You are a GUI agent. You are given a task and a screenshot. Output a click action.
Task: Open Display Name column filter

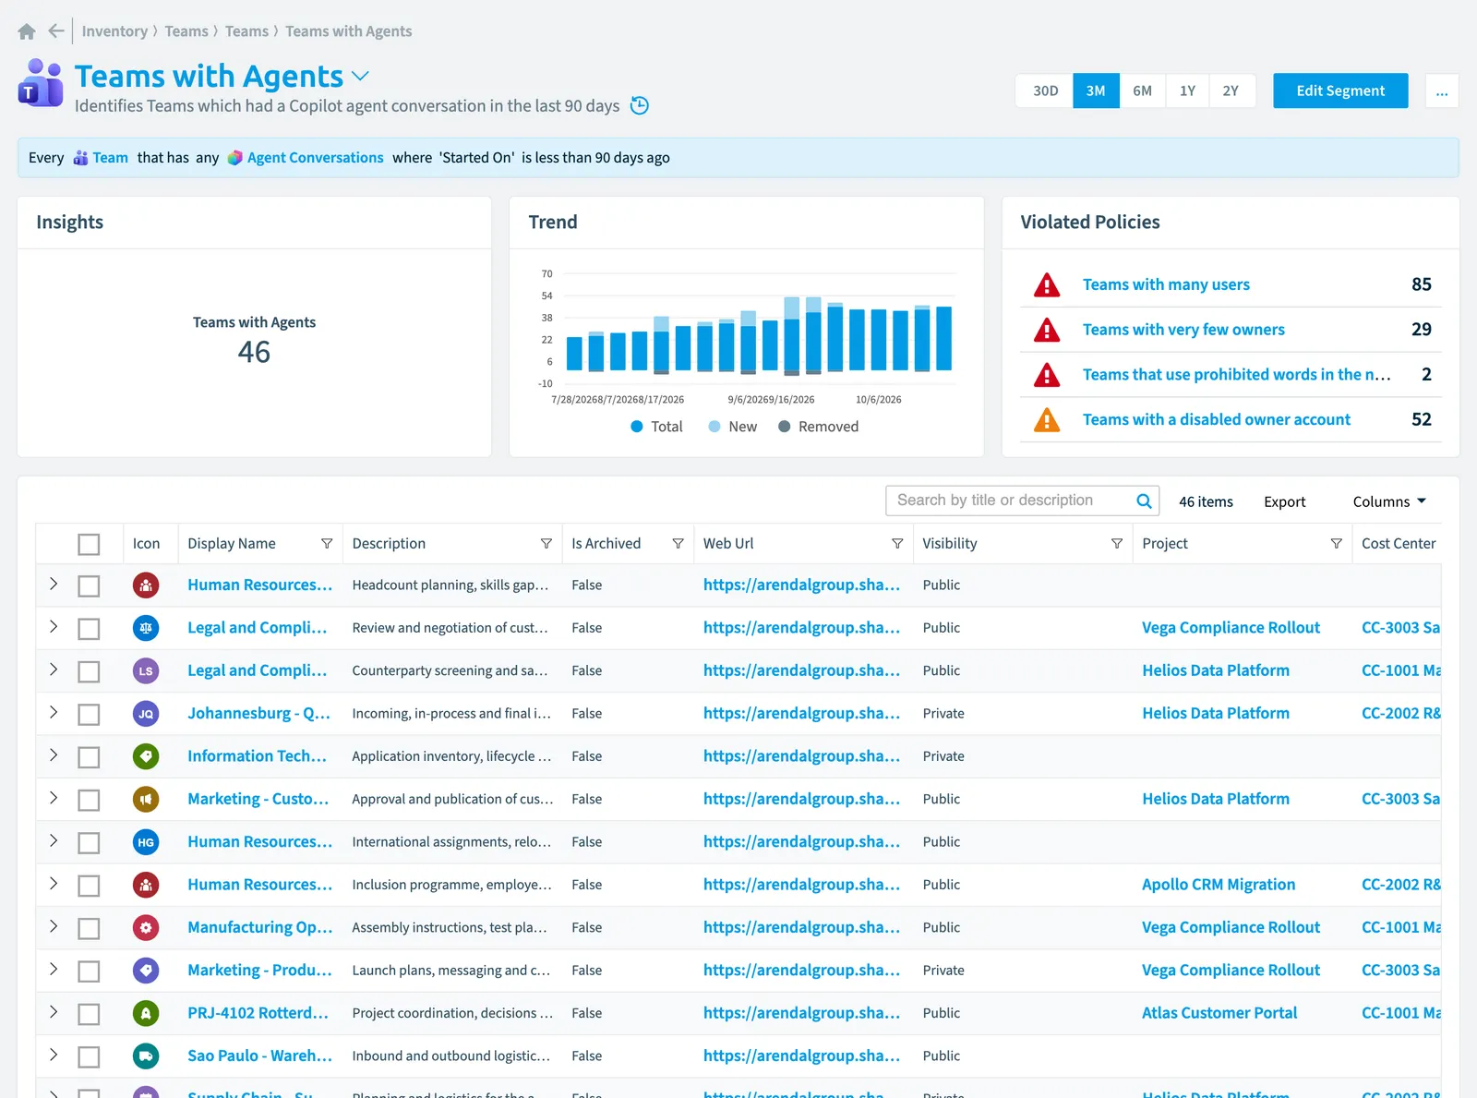tap(327, 544)
